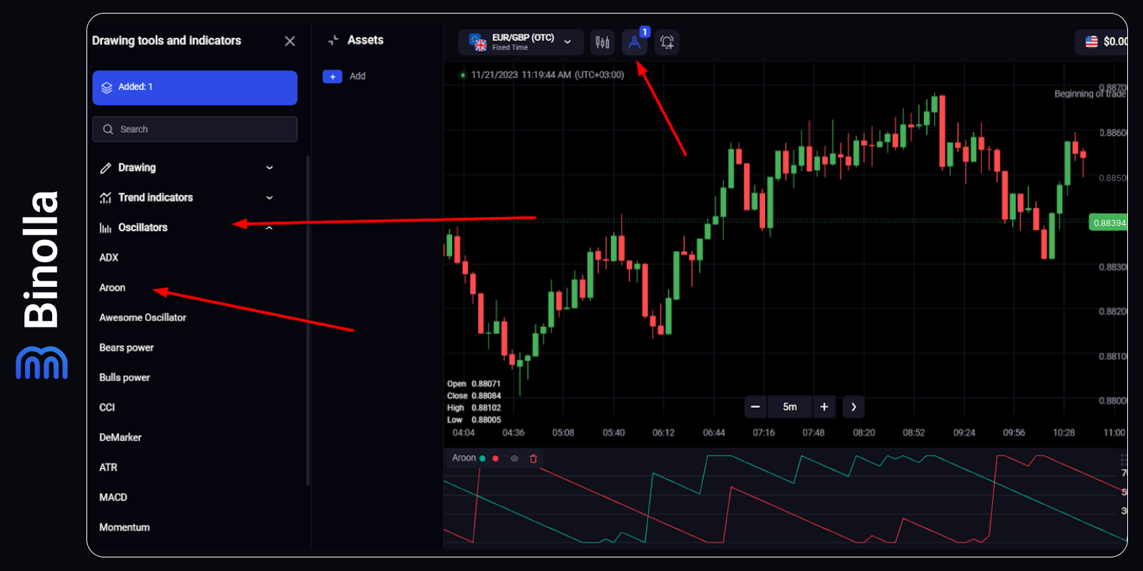
Task: Add the Bulls power indicator
Action: coord(124,378)
